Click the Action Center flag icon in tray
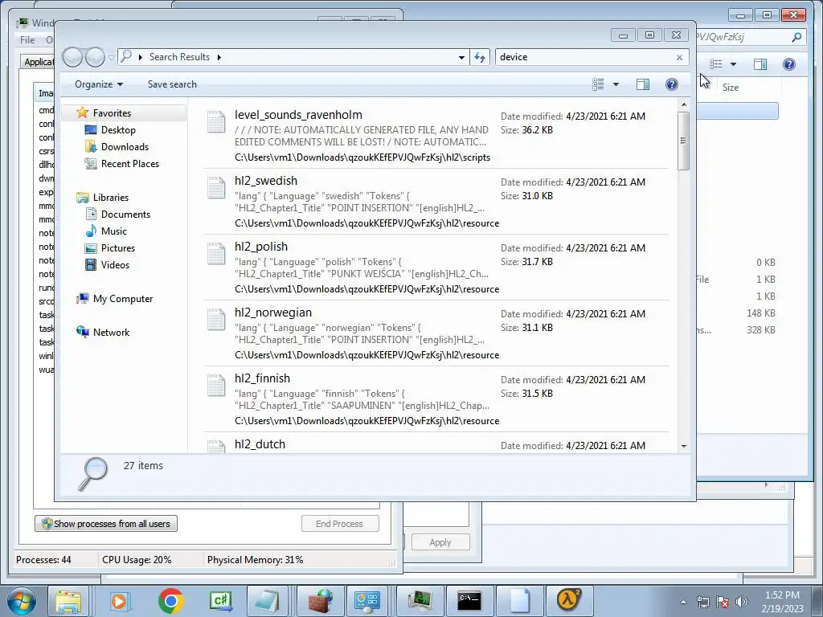This screenshot has width=823, height=617. pyautogui.click(x=723, y=602)
